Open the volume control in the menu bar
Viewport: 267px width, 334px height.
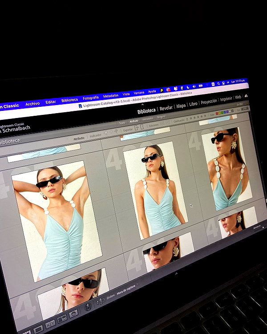pos(194,86)
